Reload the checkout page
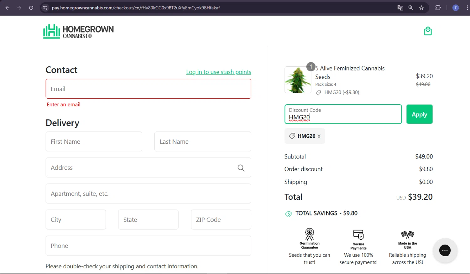Screen dimensions: 470x274 [x=31, y=8]
